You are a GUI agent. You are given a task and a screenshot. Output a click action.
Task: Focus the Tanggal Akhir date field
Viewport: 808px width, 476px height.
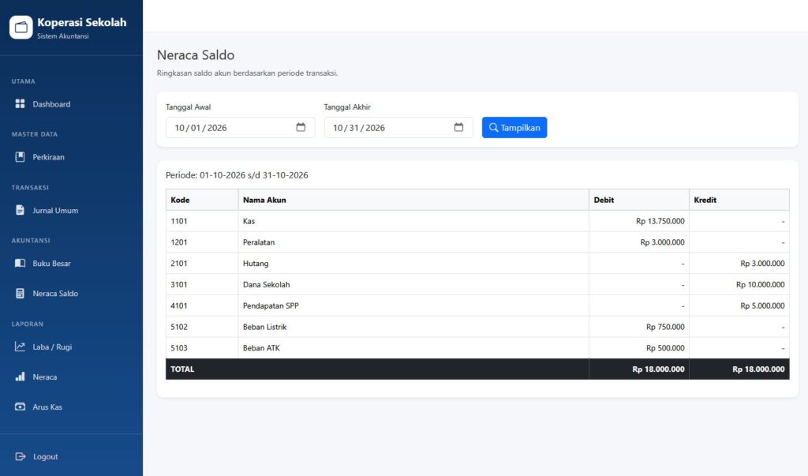[398, 127]
